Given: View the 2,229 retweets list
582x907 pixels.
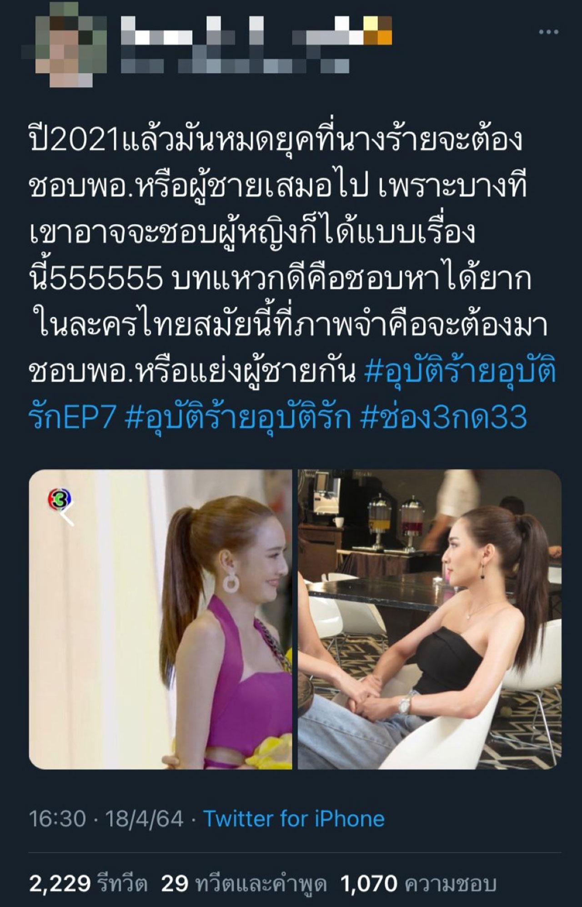Looking at the screenshot, I should coord(88,884).
